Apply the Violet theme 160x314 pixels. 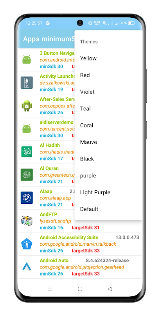tap(108, 92)
